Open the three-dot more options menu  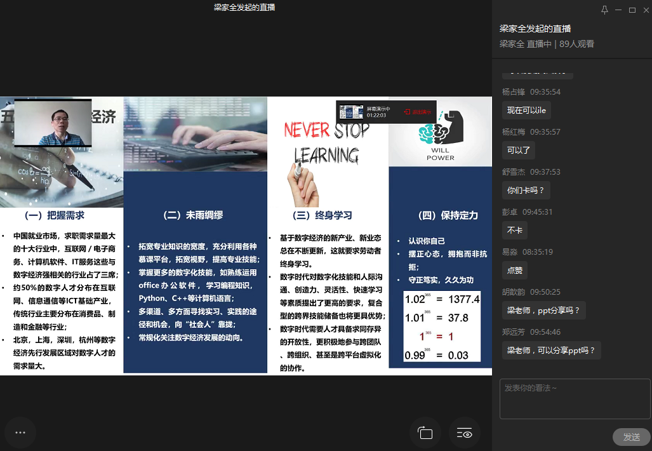click(20, 433)
